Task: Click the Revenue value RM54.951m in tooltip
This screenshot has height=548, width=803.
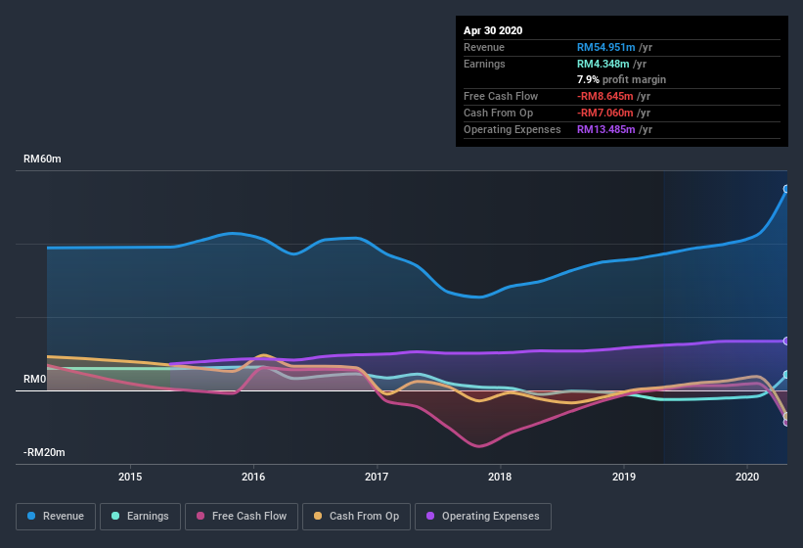Action: [x=606, y=47]
